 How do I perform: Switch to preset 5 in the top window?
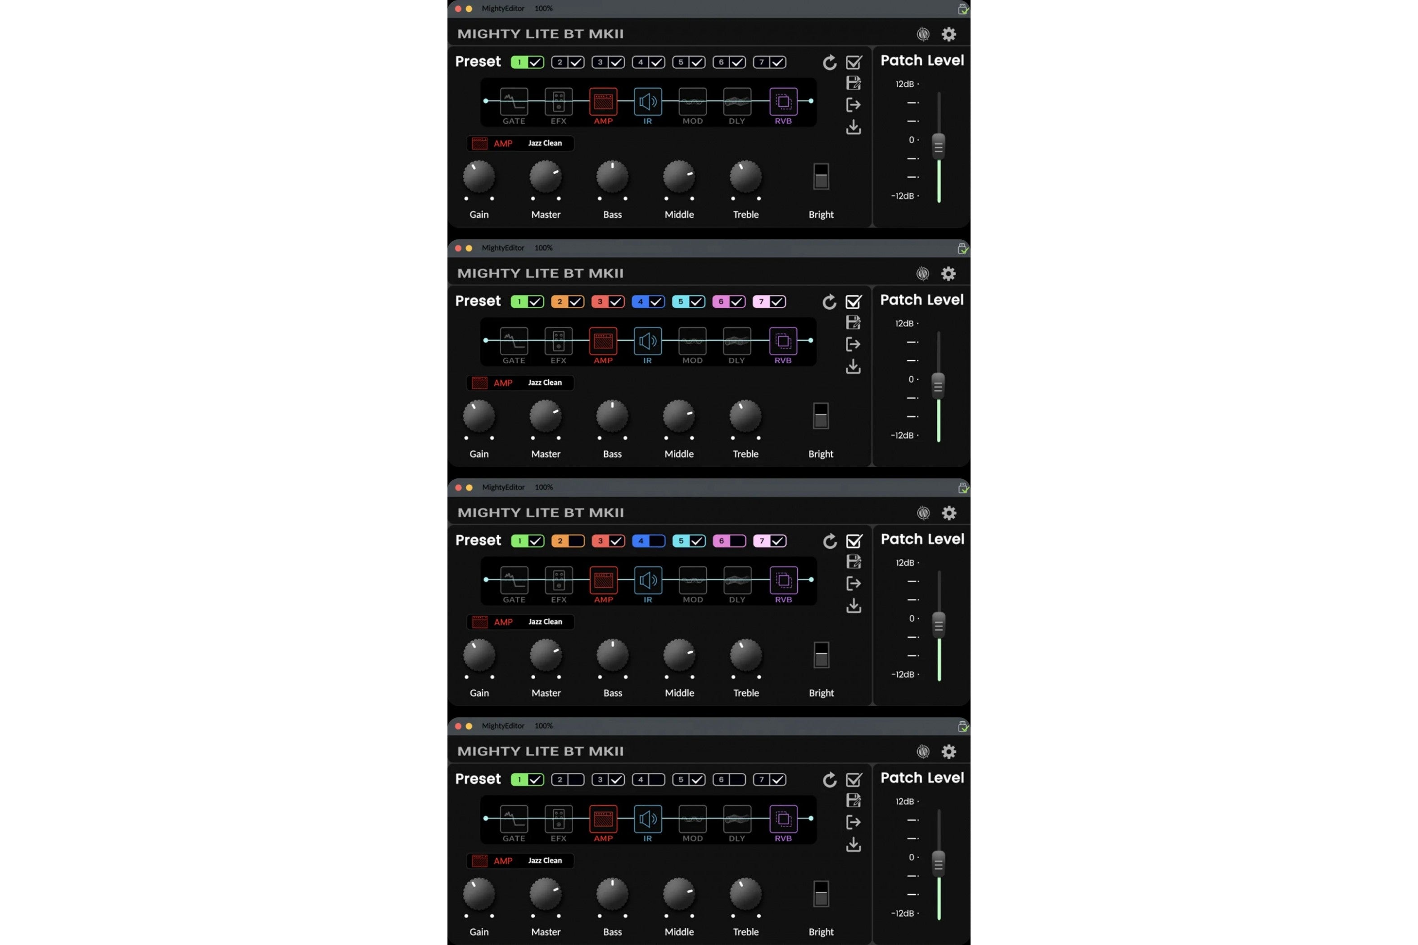coord(681,62)
